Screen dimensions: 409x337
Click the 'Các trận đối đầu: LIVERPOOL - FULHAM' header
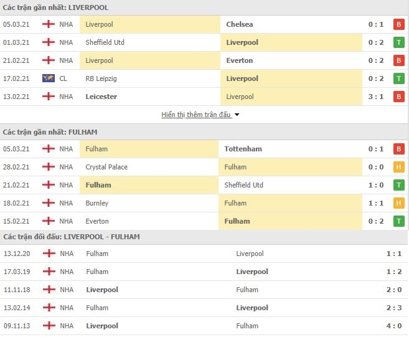[72, 237]
